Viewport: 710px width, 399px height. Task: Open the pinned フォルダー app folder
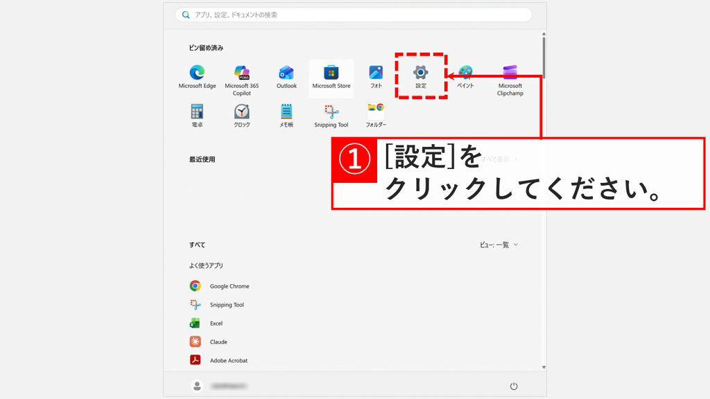376,116
